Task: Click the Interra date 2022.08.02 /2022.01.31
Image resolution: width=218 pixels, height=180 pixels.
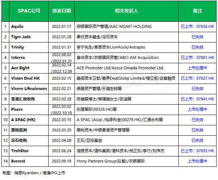Action: click(x=62, y=58)
